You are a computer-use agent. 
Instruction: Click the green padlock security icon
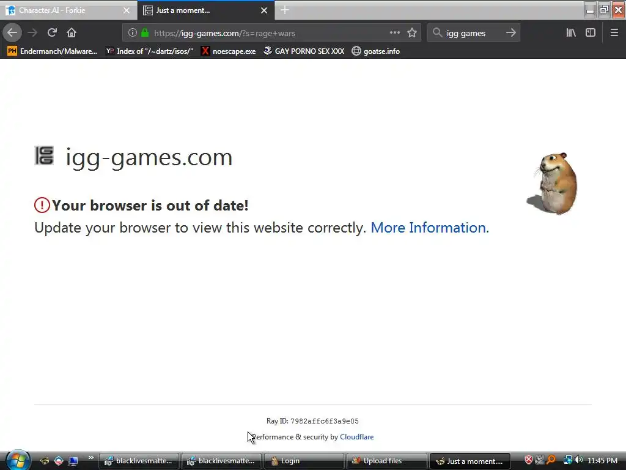145,33
